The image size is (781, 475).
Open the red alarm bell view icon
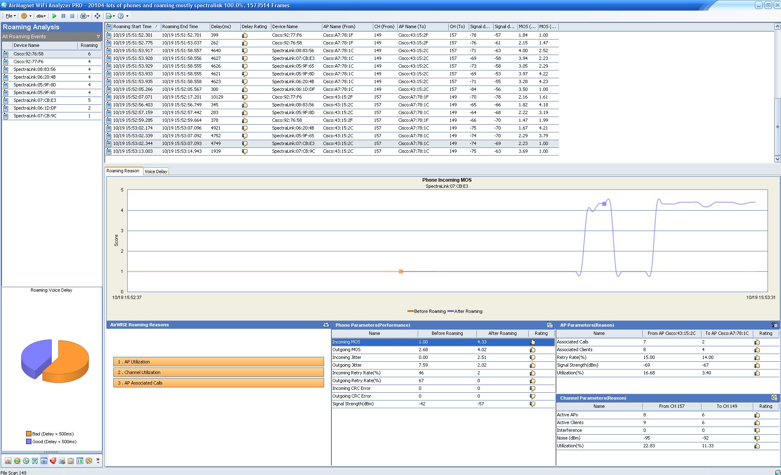pos(53,461)
